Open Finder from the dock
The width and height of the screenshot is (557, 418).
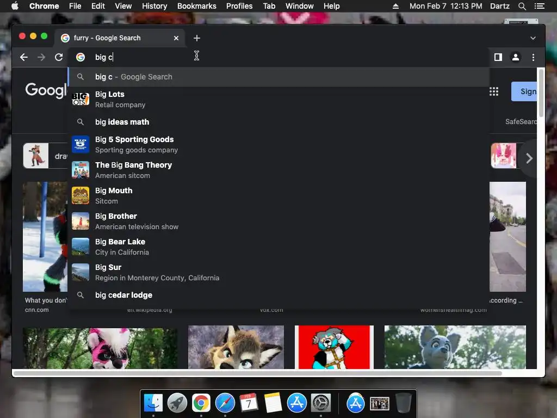153,403
